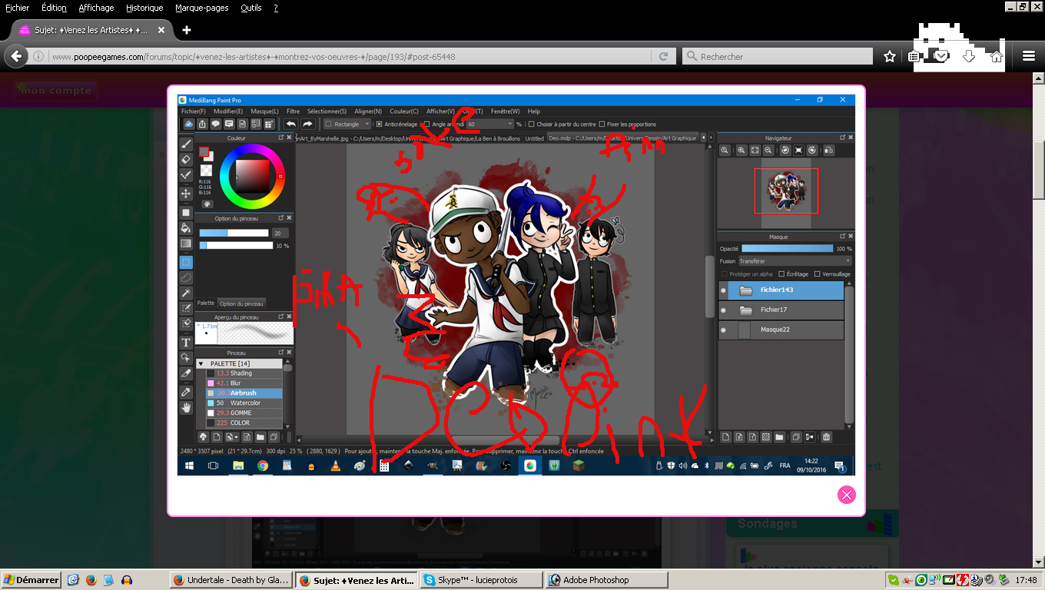Select the Hand pan tool
This screenshot has width=1045, height=590.
[186, 408]
